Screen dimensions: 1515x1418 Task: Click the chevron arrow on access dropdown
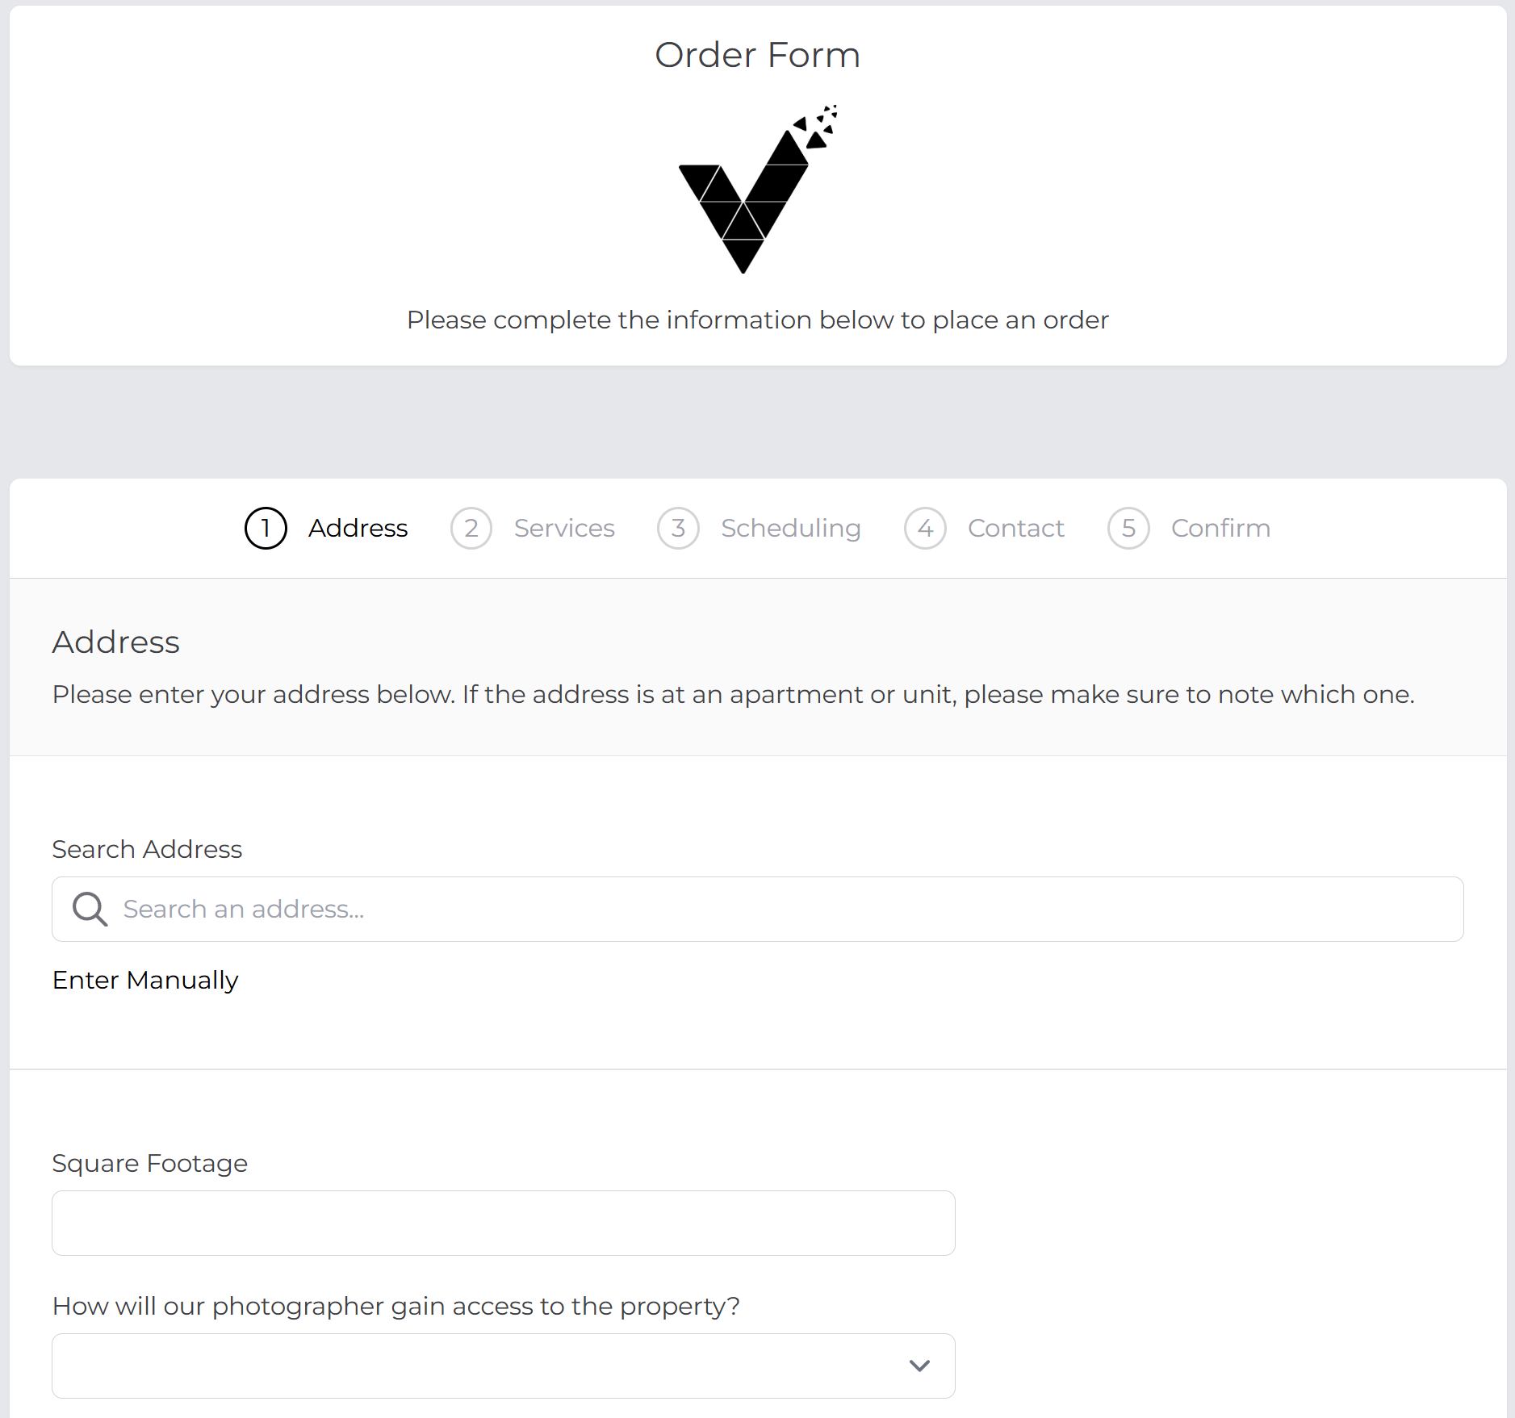coord(919,1366)
